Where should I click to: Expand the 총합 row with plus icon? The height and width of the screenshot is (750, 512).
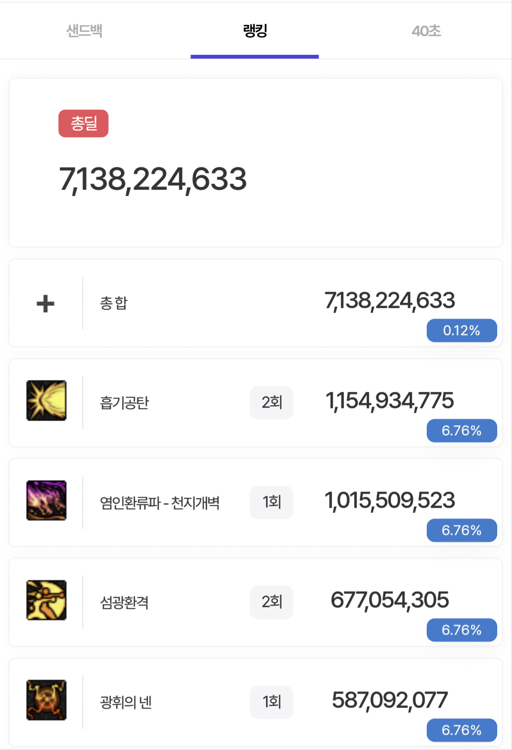(x=46, y=303)
